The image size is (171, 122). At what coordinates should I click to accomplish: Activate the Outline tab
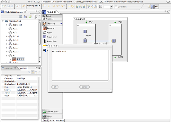(23, 68)
